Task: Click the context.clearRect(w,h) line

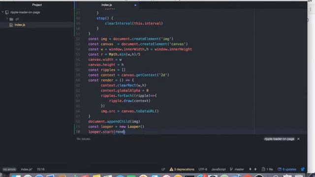Action: click(124, 85)
